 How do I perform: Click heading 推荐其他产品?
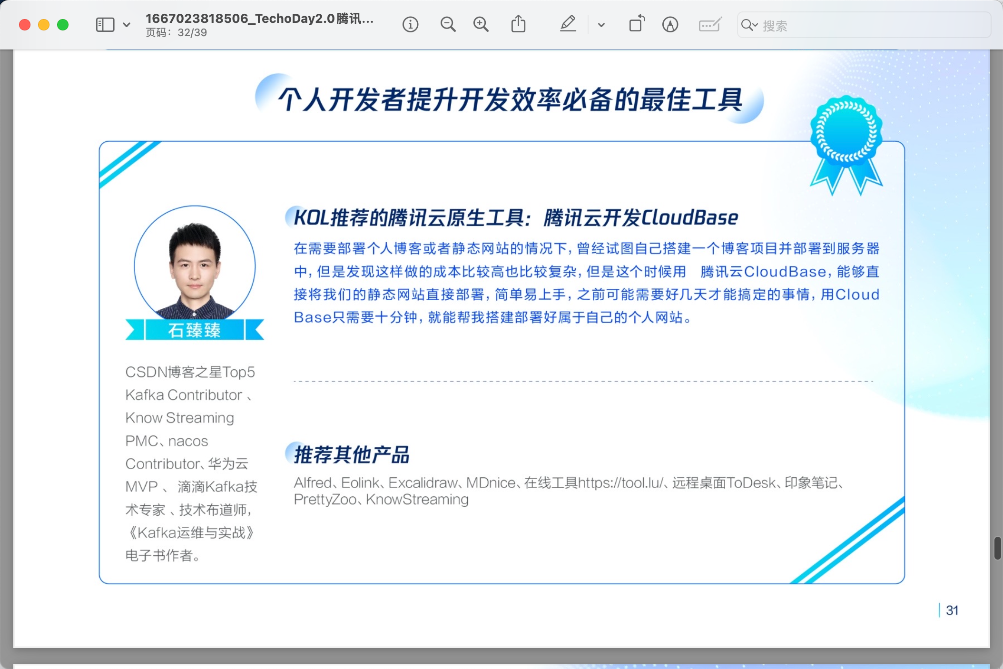pyautogui.click(x=352, y=454)
